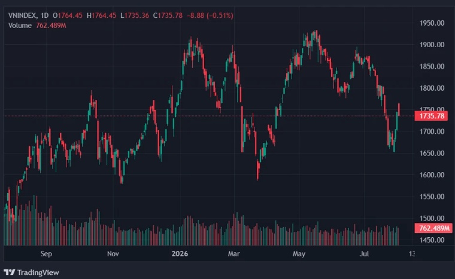The height and width of the screenshot is (279, 455).
Task: Select the VNINDEX symbol title
Action: pos(22,16)
